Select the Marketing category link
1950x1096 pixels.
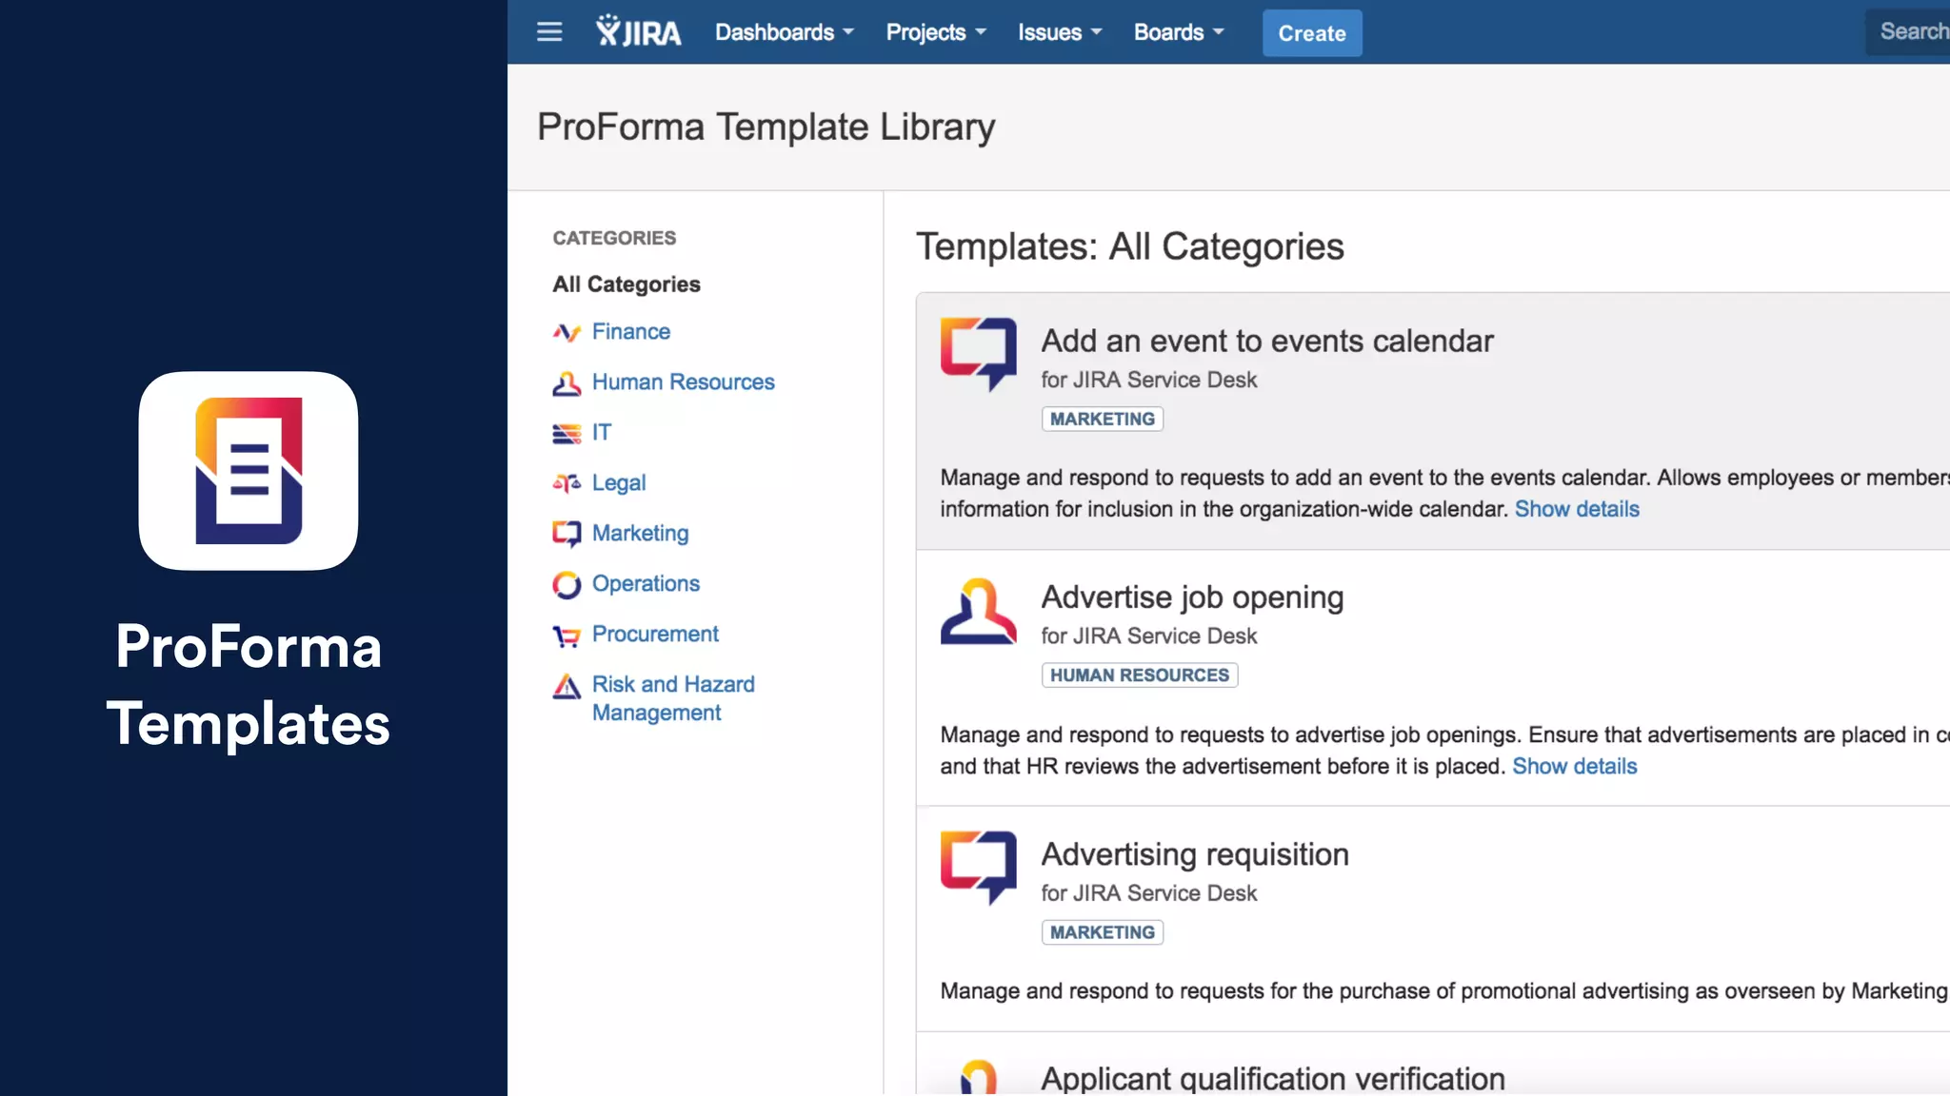tap(641, 533)
